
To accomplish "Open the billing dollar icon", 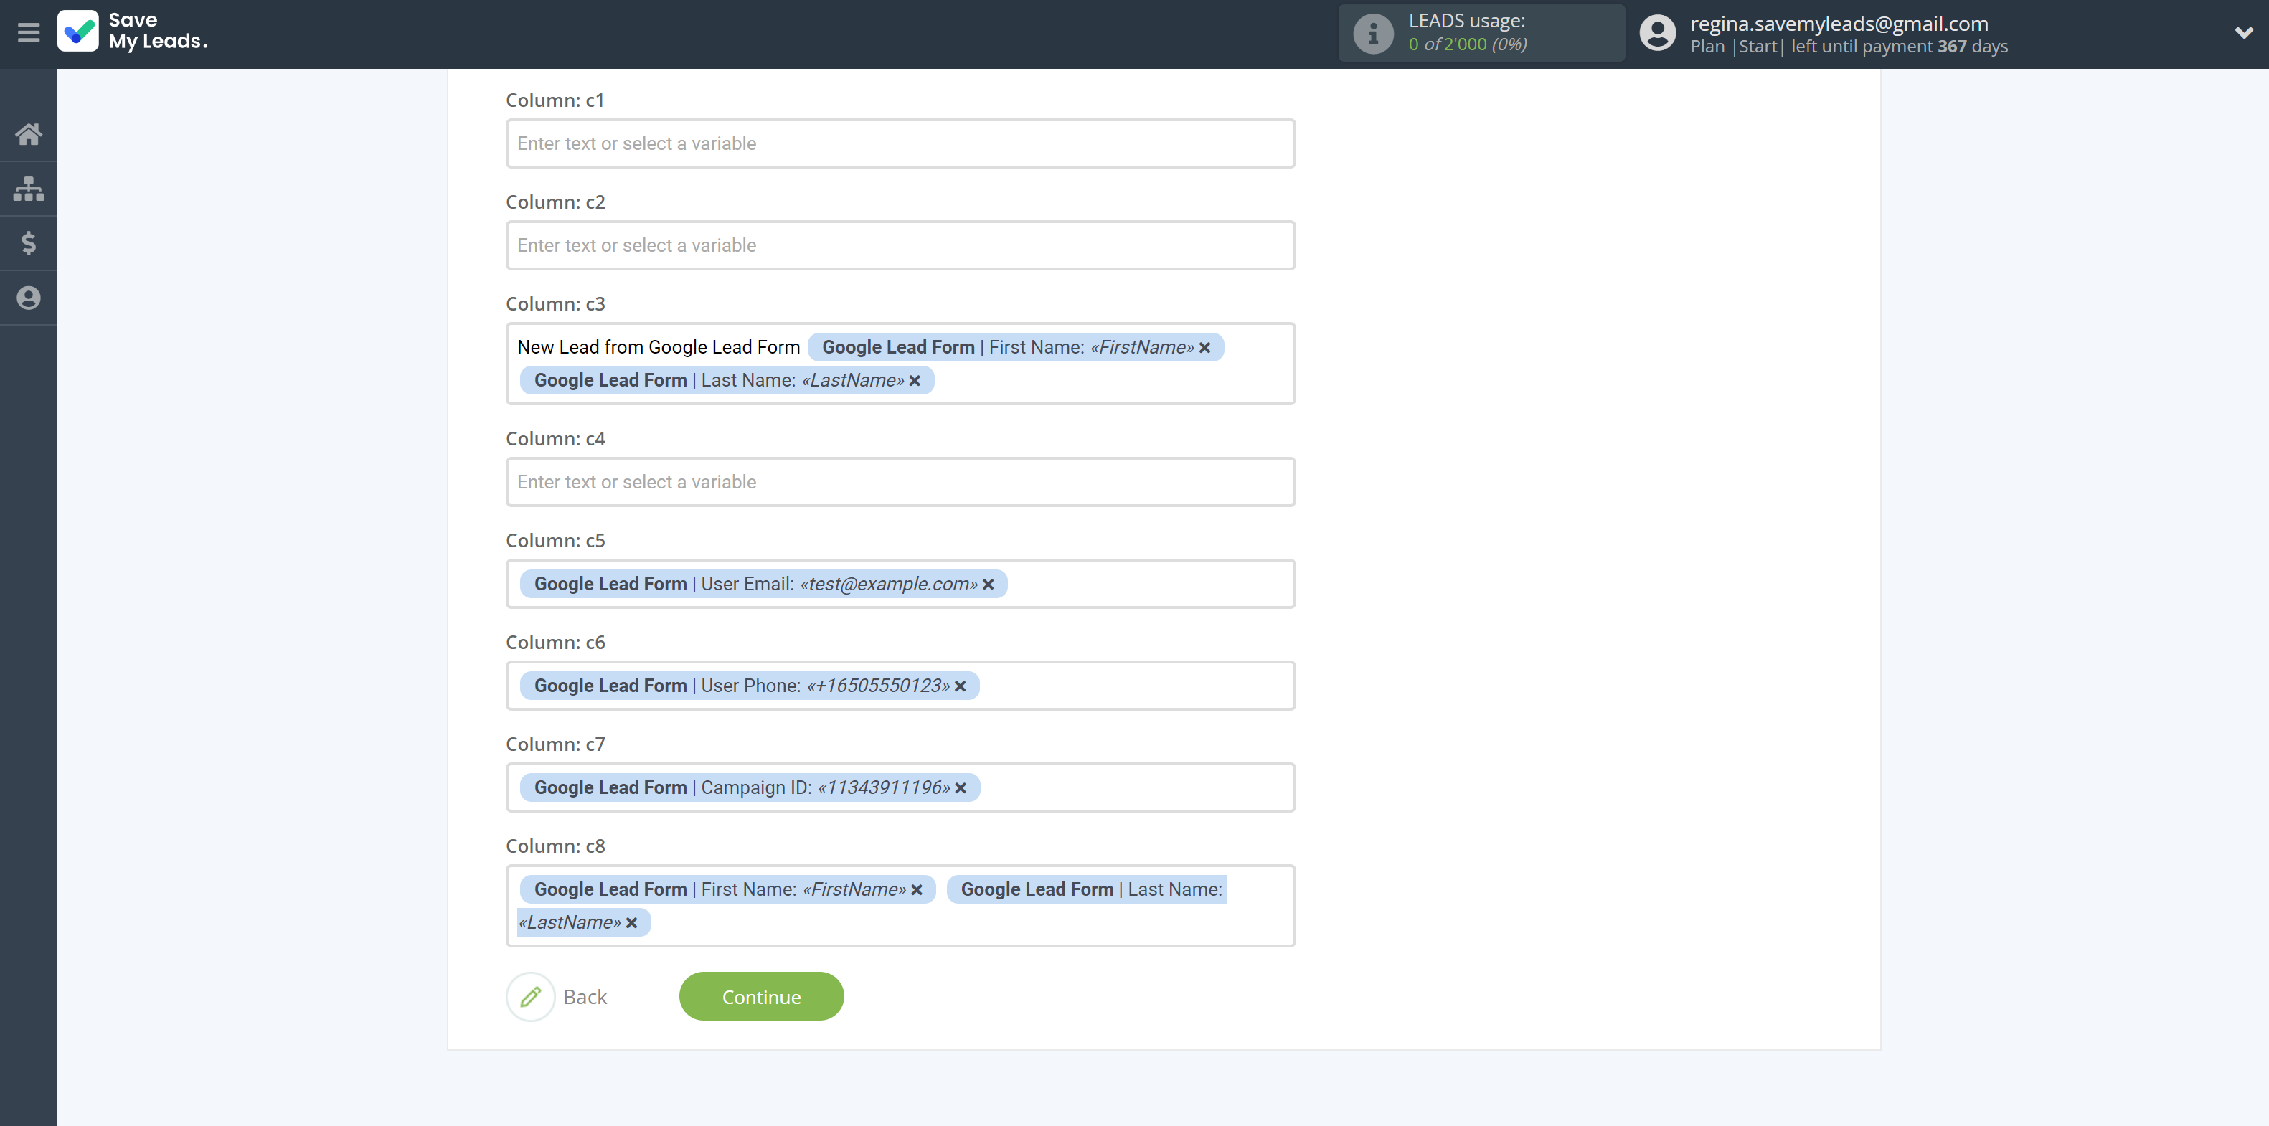I will click(28, 243).
